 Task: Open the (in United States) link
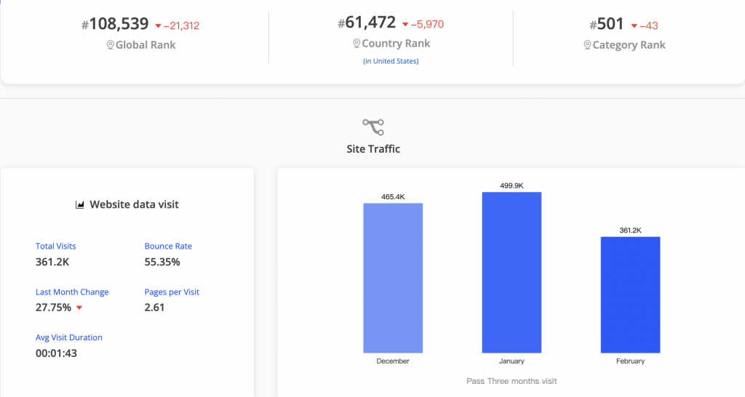391,61
